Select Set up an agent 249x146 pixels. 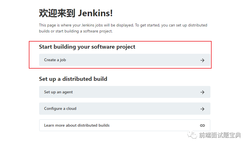(x=125, y=92)
